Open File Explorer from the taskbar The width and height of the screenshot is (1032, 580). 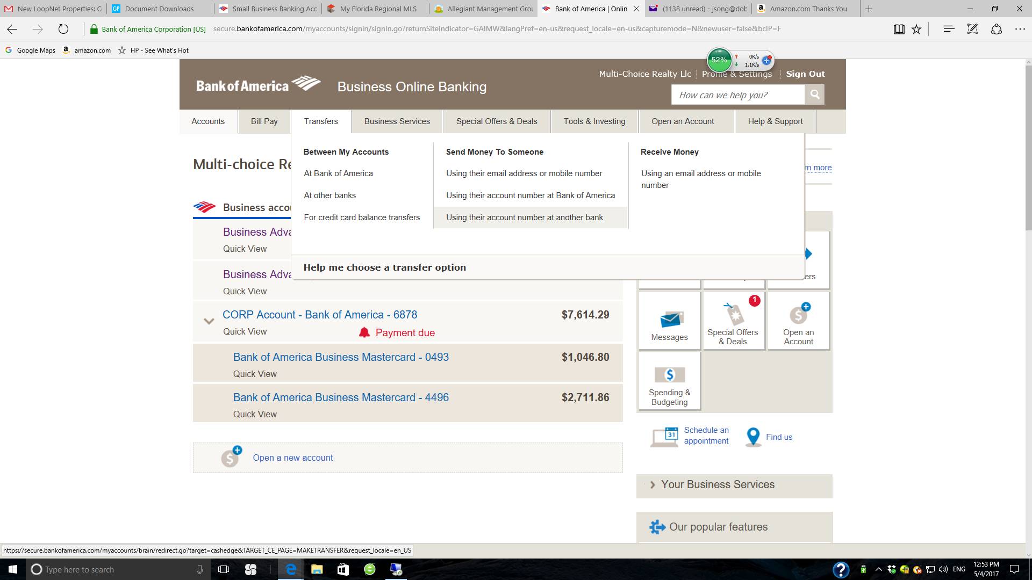(x=317, y=569)
